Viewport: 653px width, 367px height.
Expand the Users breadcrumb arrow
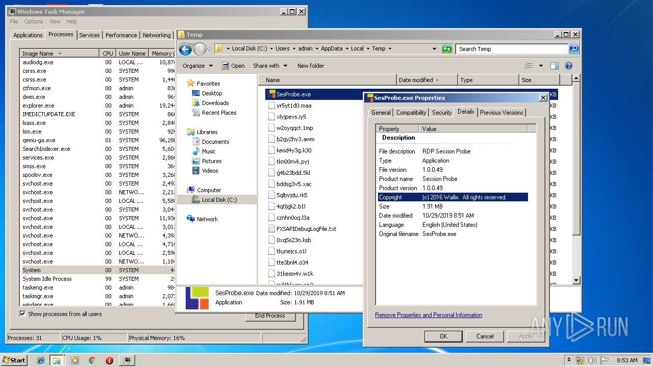[x=294, y=49]
